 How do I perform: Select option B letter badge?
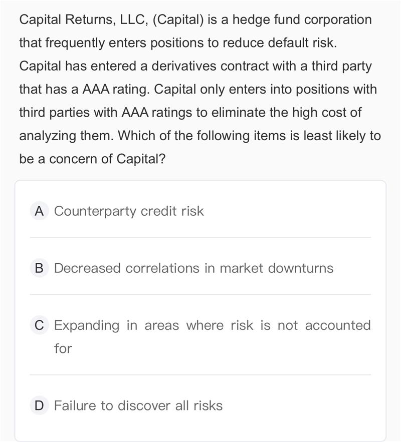click(x=39, y=268)
